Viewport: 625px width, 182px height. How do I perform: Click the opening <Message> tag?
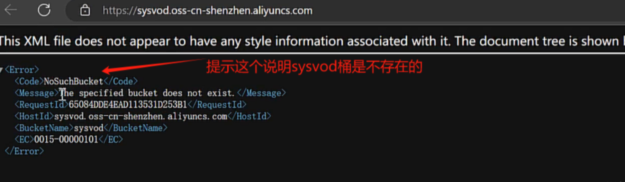[x=37, y=93]
